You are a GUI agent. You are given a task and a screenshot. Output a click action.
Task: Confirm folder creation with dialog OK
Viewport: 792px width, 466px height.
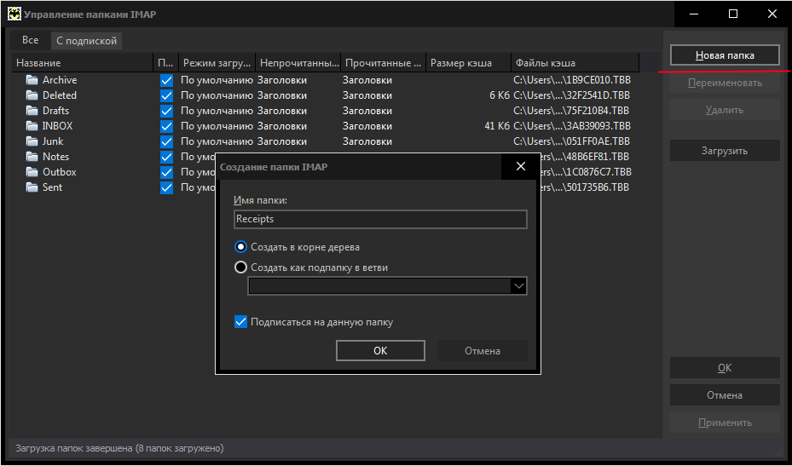(x=380, y=350)
